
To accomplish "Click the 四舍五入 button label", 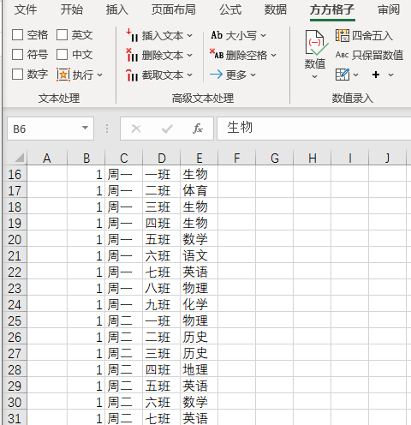I will 372,36.
